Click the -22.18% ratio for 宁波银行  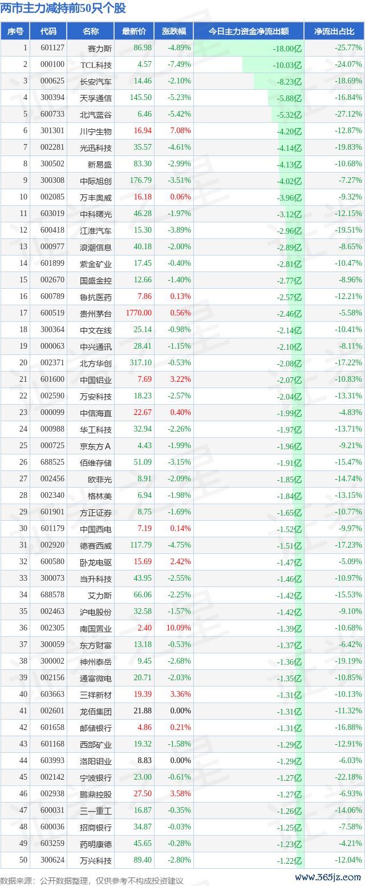(348, 777)
